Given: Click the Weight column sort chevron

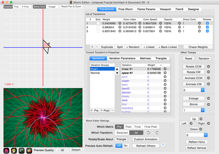Looking at the screenshot, I should [x=161, y=65].
